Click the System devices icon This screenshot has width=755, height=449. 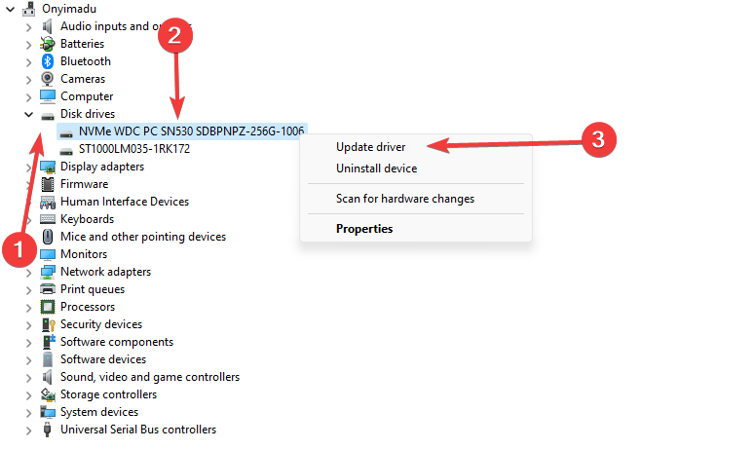[x=47, y=412]
